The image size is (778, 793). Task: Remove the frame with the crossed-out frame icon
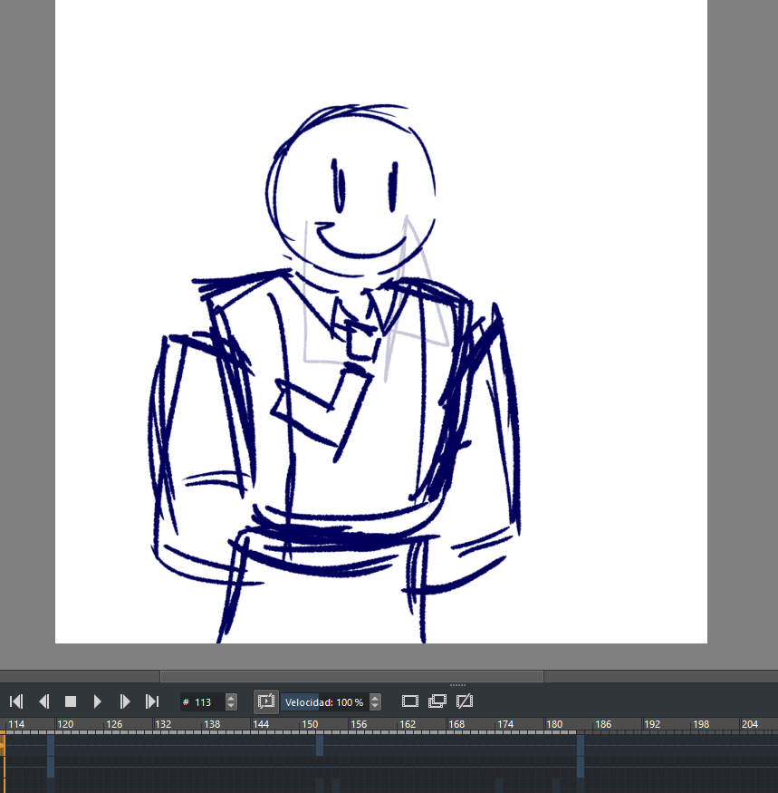[x=464, y=701]
